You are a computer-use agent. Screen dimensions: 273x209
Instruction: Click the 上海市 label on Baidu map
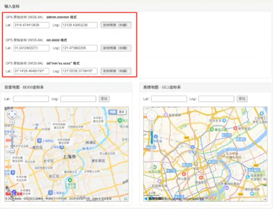tap(69, 157)
